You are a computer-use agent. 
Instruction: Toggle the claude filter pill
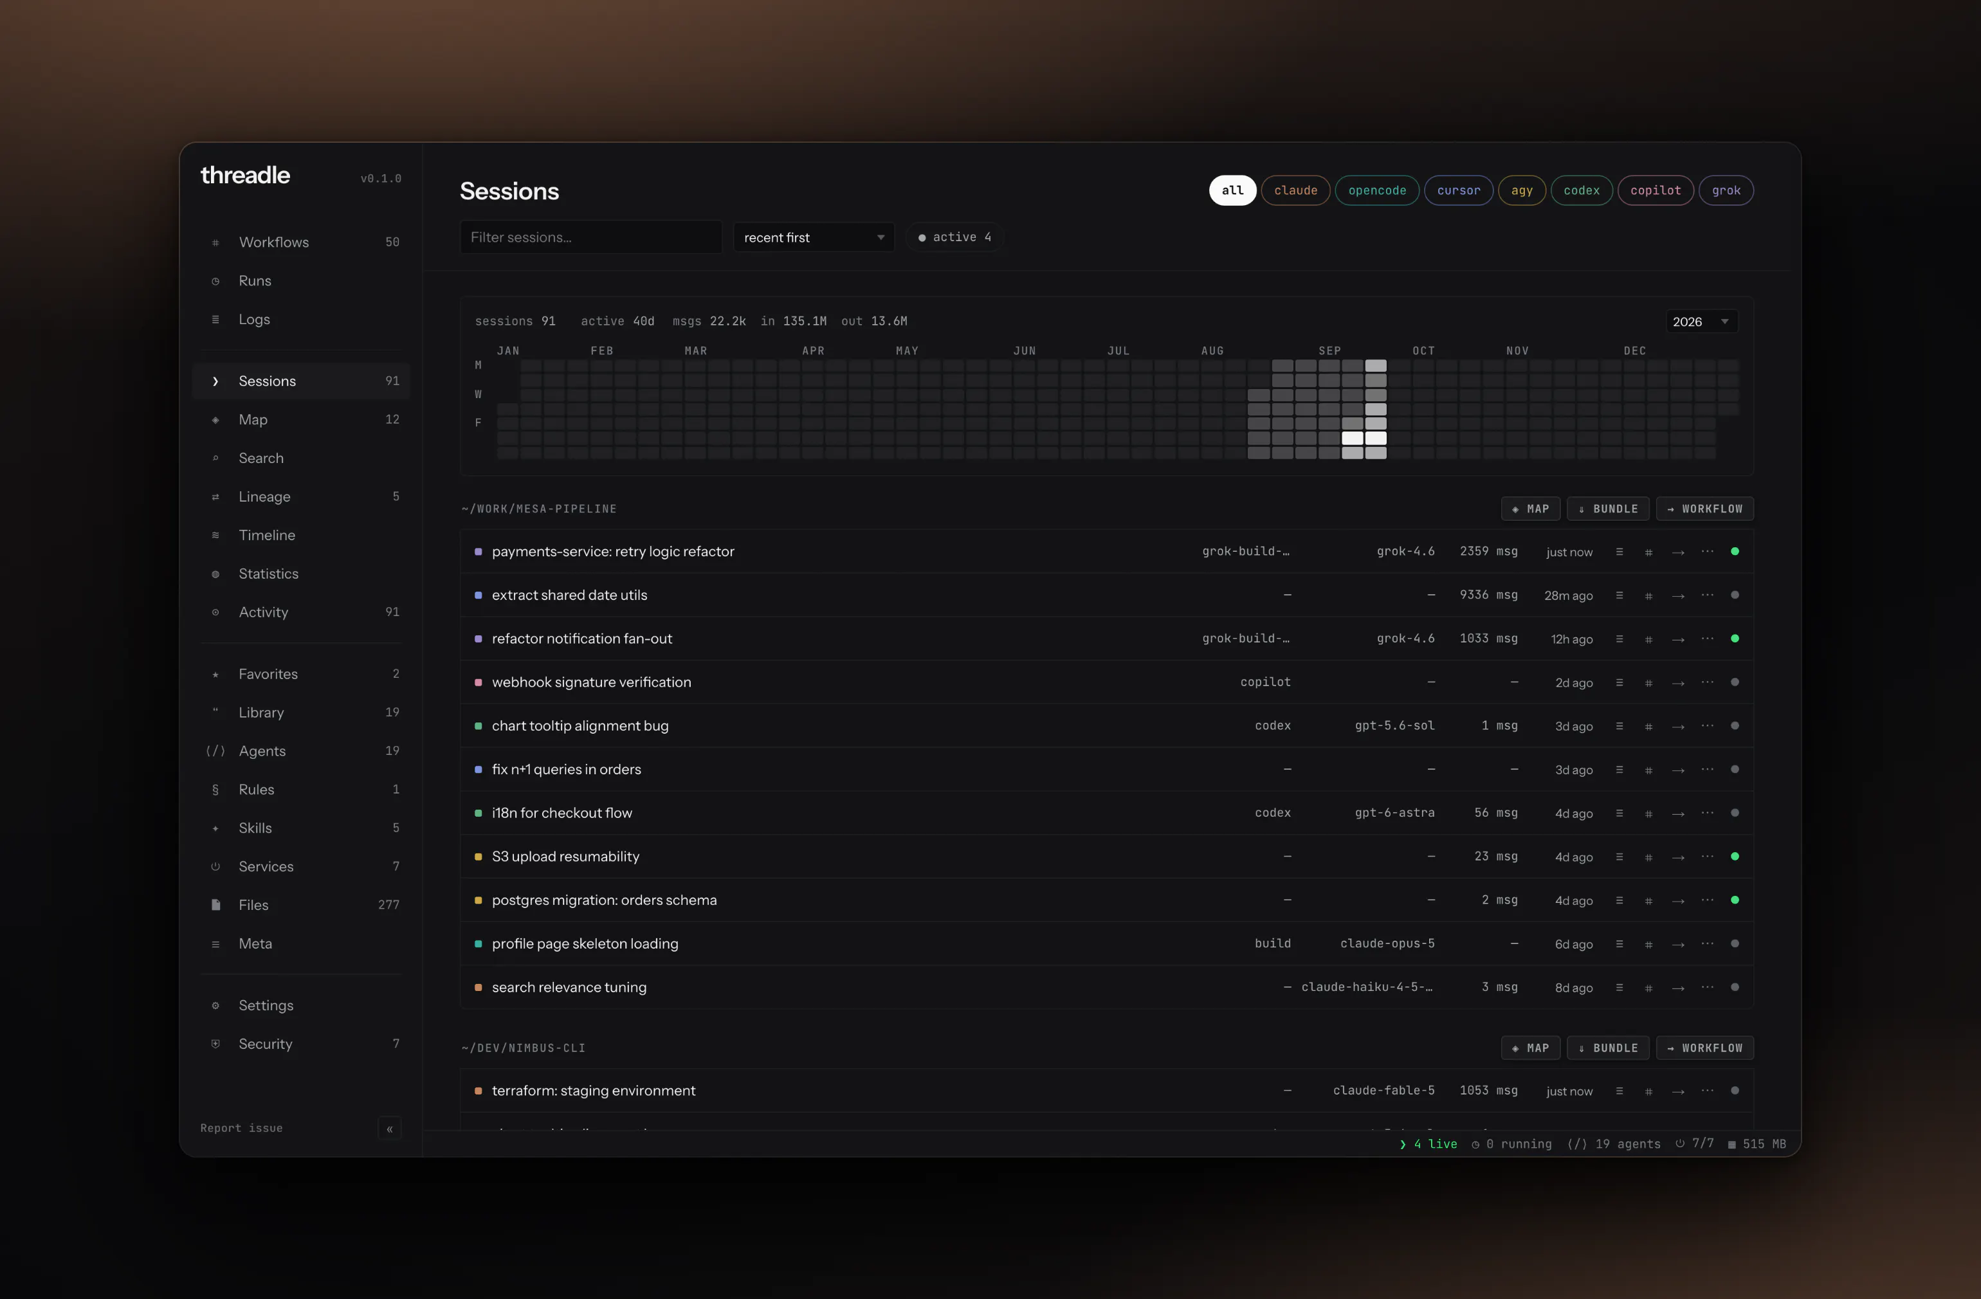tap(1296, 190)
